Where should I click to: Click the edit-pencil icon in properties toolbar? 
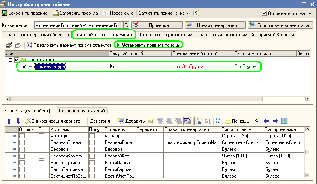pyautogui.click(x=188, y=121)
